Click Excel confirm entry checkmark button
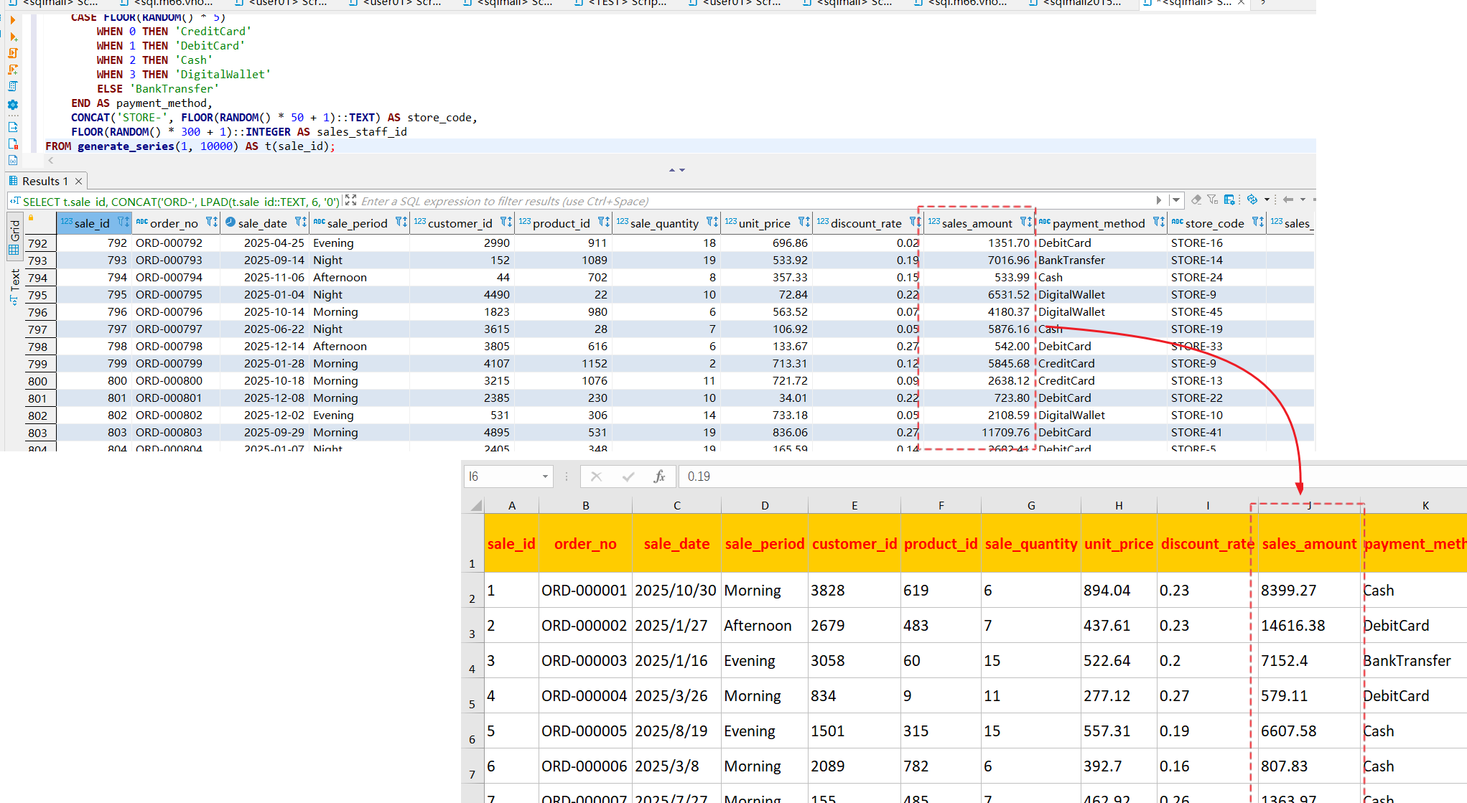This screenshot has width=1467, height=803. click(x=628, y=476)
